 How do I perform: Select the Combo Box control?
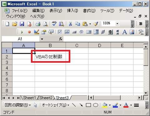pyautogui.click(x=96, y=32)
